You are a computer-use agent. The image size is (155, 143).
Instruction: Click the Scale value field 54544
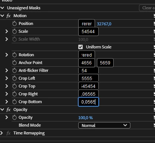tap(88, 32)
